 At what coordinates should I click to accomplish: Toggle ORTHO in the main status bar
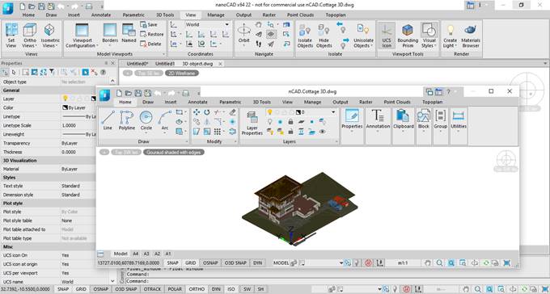point(197,289)
